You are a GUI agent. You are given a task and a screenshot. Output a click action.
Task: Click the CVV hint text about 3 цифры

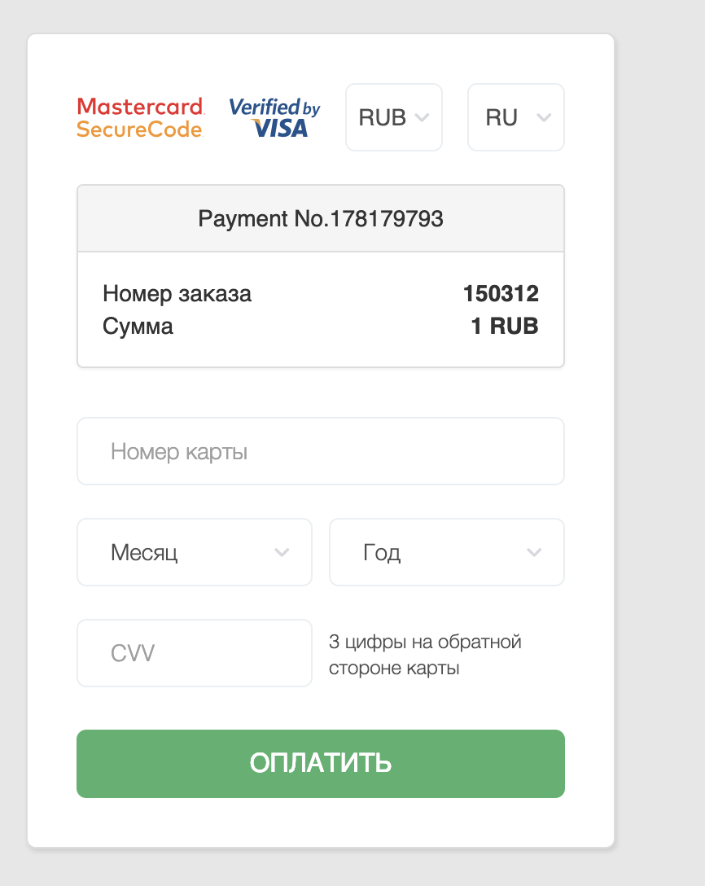[x=425, y=655]
